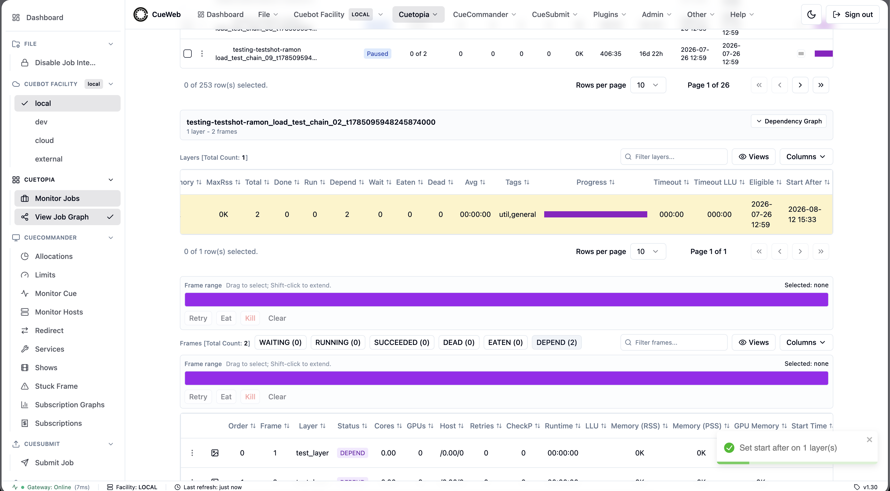890x491 pixels.
Task: Click Retry in layers frame range
Action: coord(198,318)
